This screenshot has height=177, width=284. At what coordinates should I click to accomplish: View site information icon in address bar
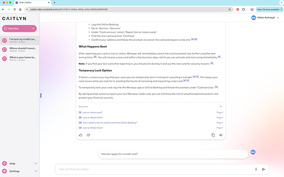pos(27,9)
